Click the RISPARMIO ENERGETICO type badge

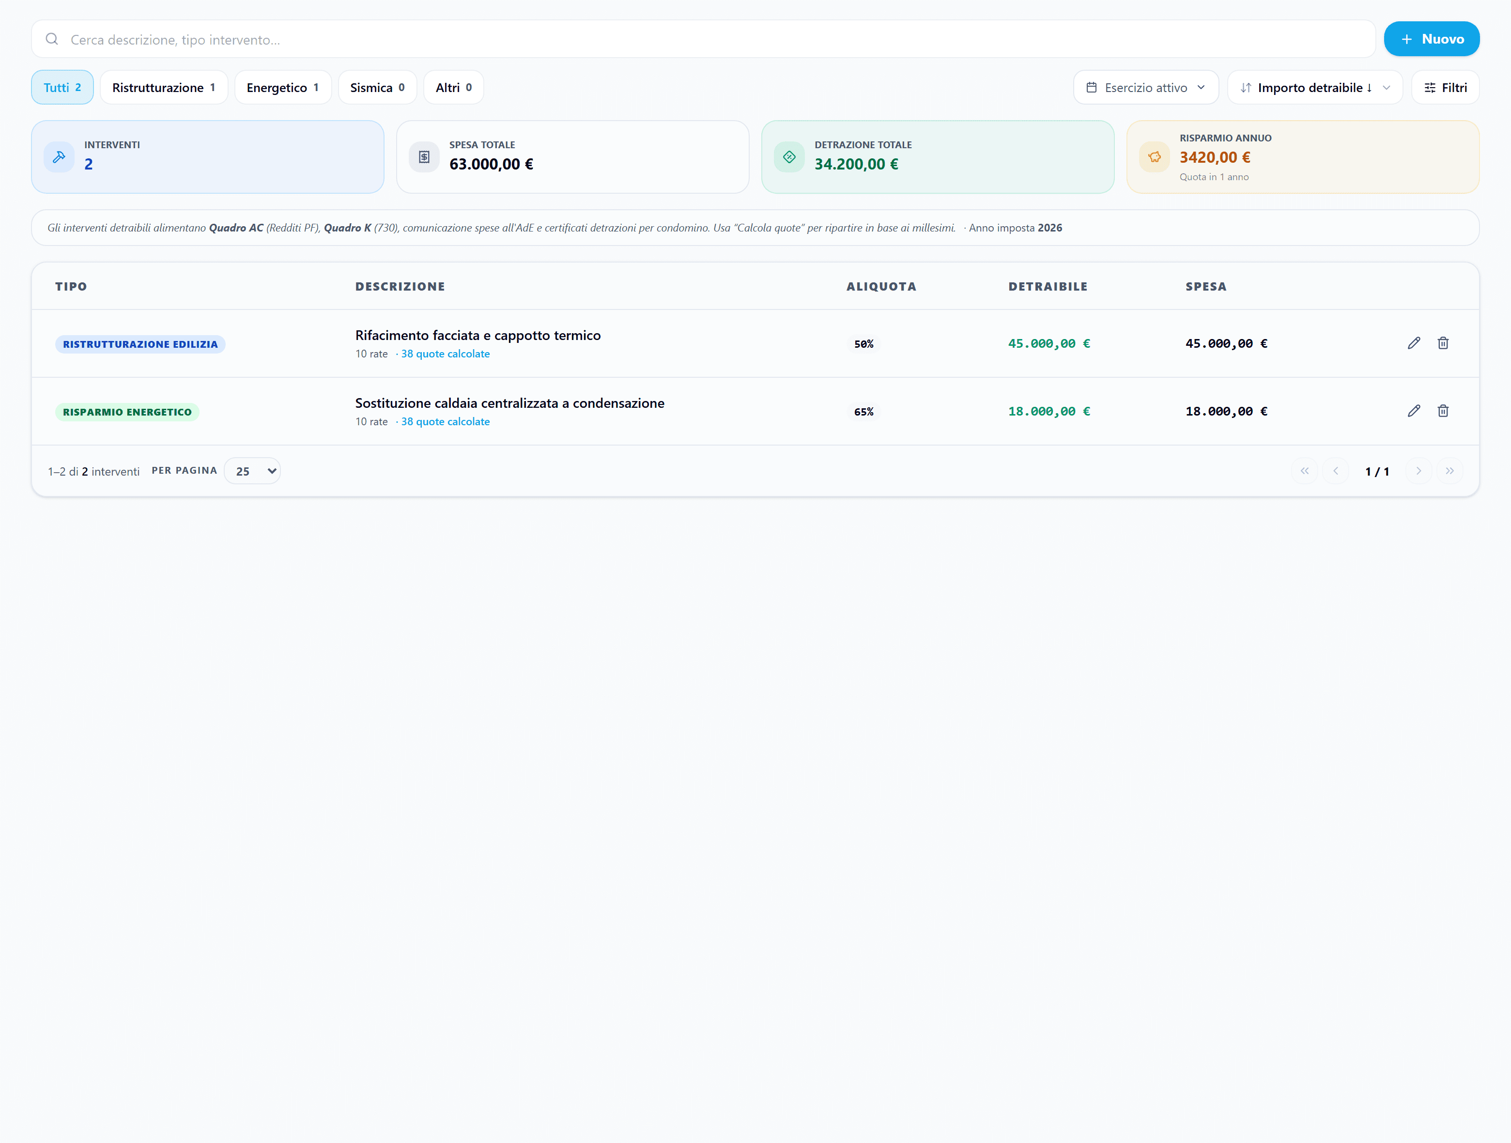coord(127,411)
